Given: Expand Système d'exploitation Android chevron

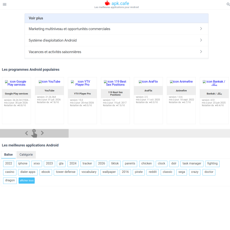Looking at the screenshot, I should pyautogui.click(x=201, y=40).
